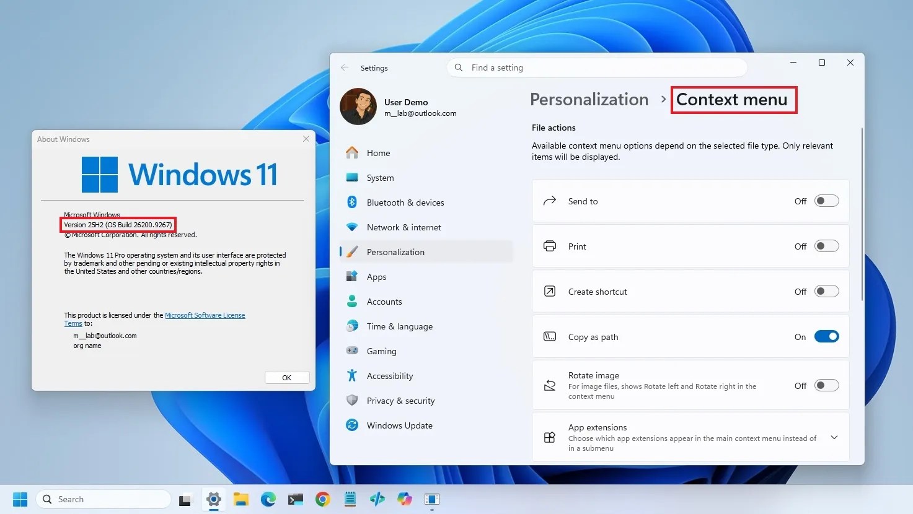The height and width of the screenshot is (514, 913).
Task: Click the 'Version 25H2' build text
Action: coord(118,225)
